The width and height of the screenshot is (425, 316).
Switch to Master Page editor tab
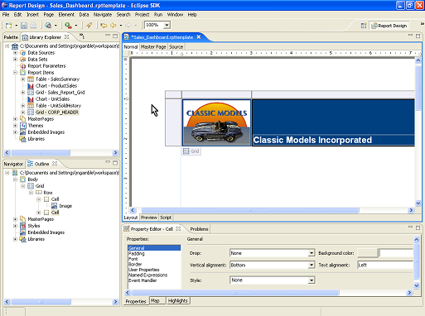click(x=153, y=46)
